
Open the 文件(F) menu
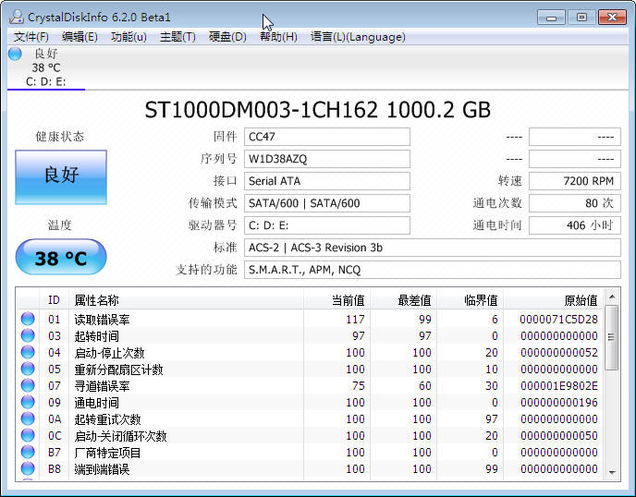[x=31, y=37]
